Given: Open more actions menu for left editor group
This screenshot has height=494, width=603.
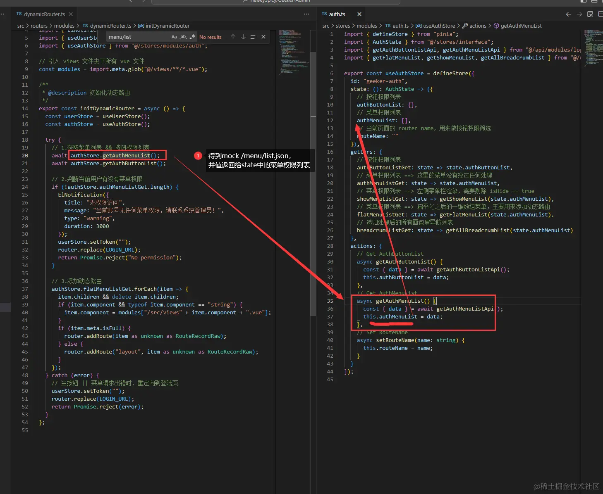Looking at the screenshot, I should point(306,14).
